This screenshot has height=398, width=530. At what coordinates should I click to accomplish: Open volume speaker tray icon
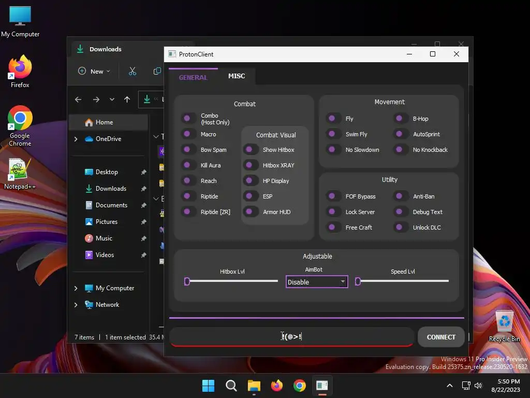tap(478, 386)
